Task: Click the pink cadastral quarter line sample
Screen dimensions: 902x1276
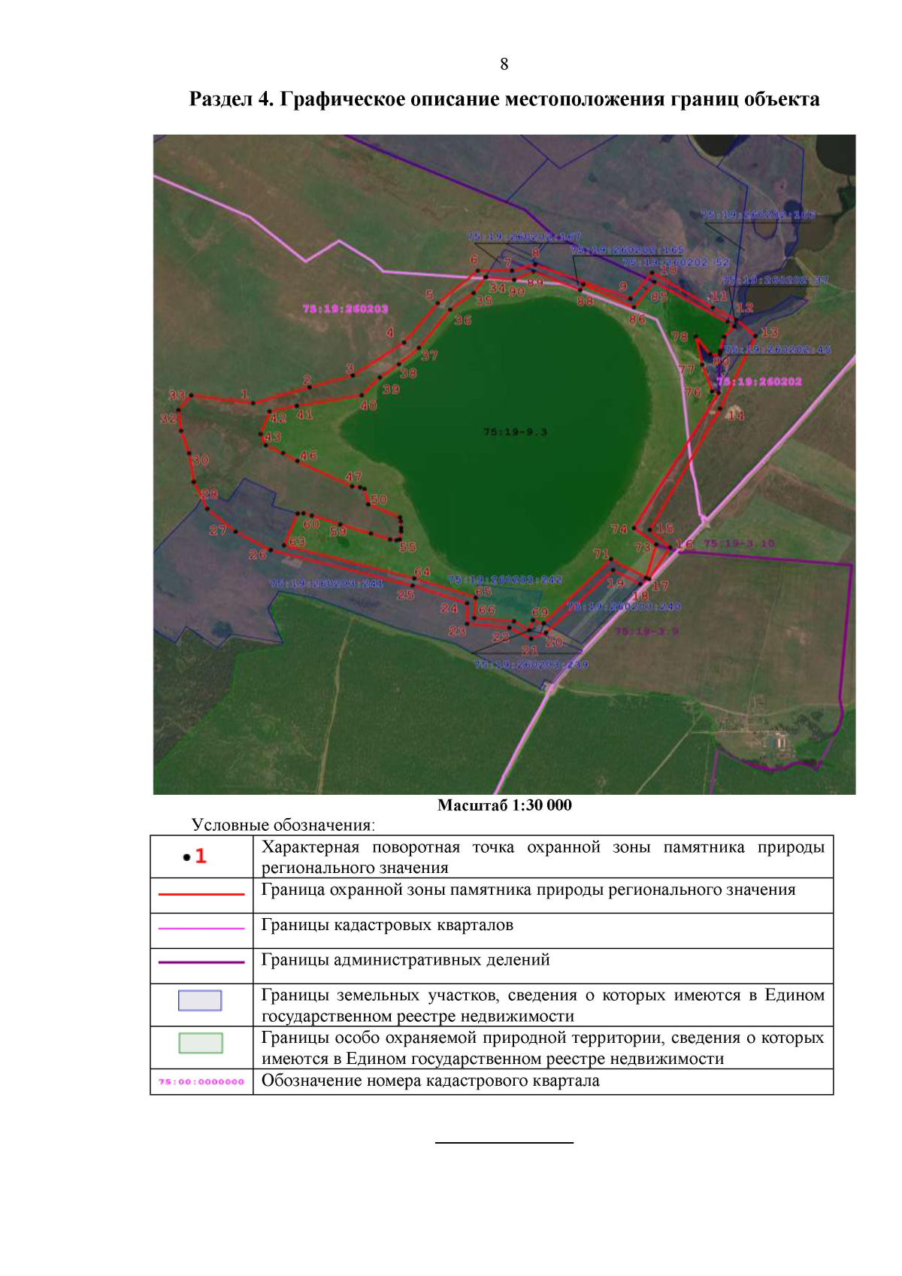Action: 201,929
